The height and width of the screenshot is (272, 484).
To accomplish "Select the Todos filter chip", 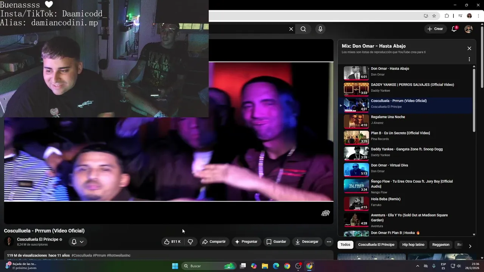I will (x=345, y=245).
